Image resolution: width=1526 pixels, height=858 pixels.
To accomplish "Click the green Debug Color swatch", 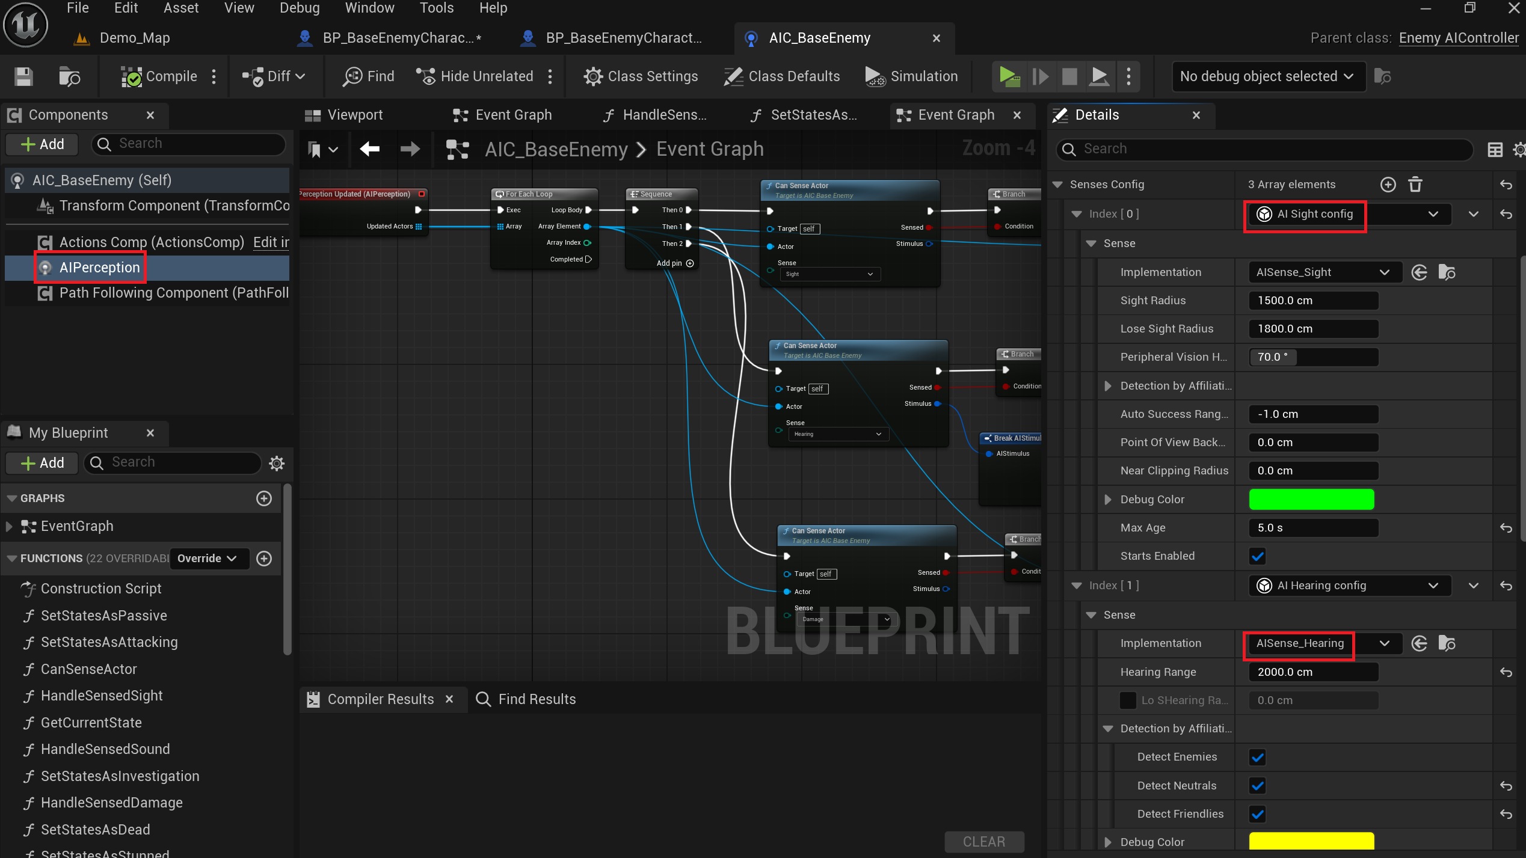I will point(1311,499).
